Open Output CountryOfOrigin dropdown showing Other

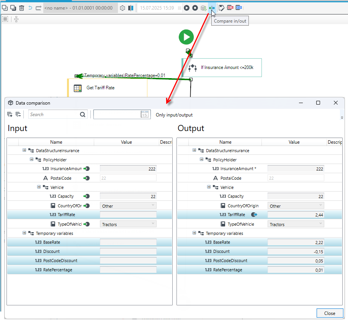pos(296,206)
